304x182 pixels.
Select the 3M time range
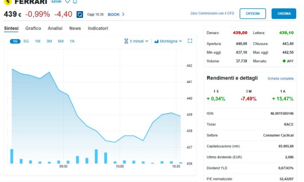coord(49,41)
